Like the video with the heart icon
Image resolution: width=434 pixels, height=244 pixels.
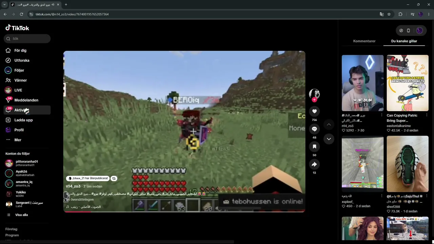tap(314, 111)
